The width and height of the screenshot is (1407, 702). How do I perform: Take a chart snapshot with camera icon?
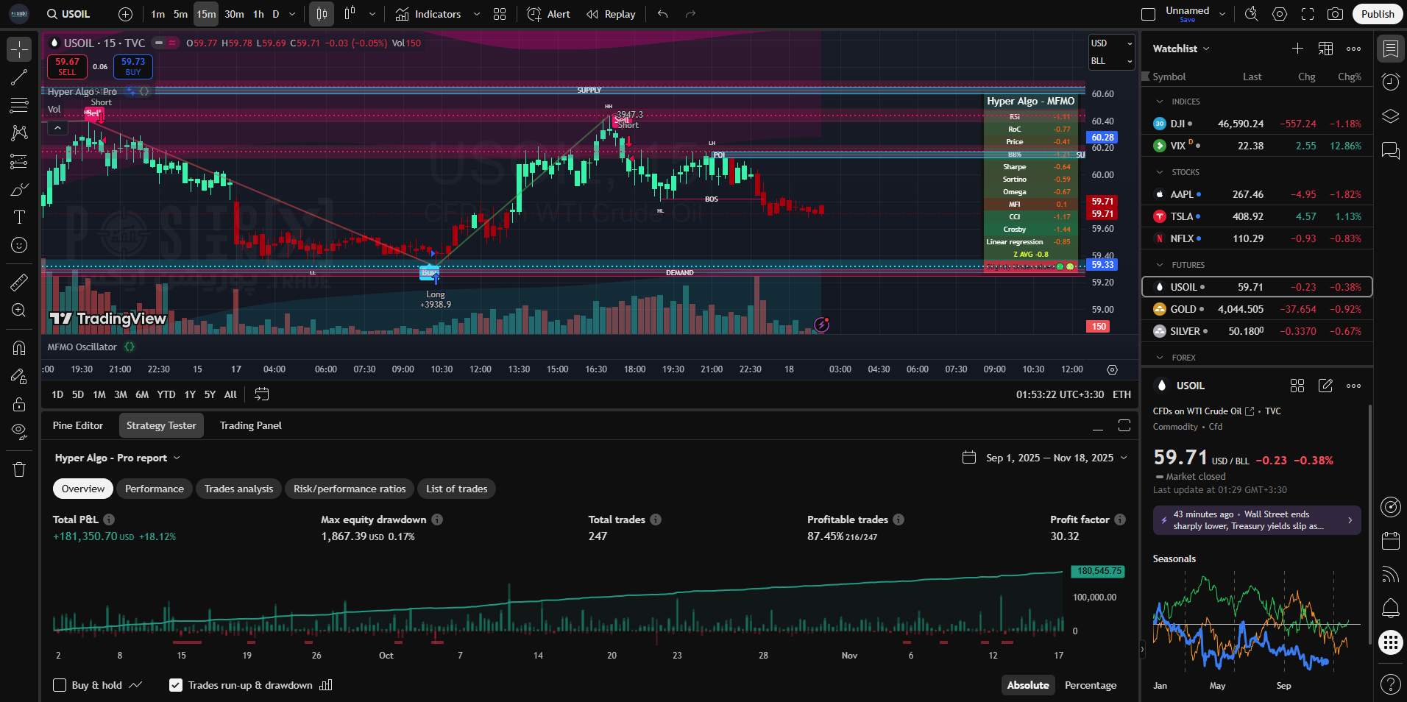pos(1335,14)
